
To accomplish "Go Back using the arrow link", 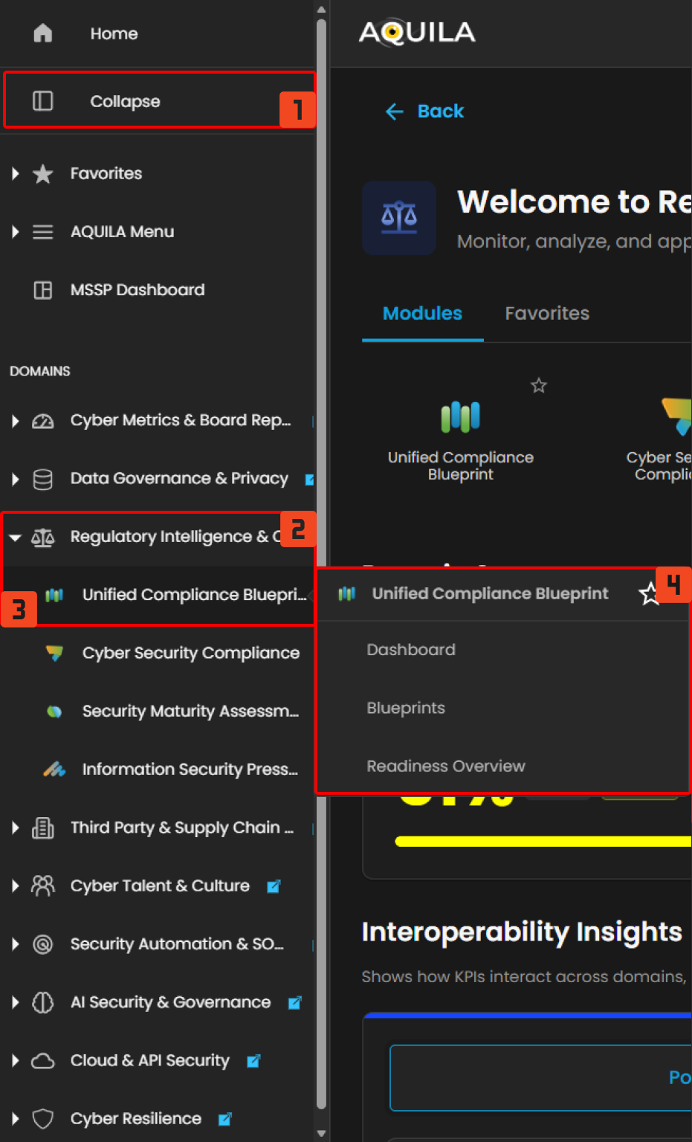I will point(424,112).
